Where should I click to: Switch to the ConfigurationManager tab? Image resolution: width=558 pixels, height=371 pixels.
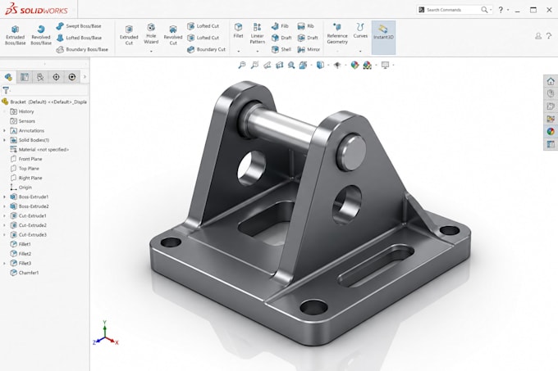pos(40,77)
